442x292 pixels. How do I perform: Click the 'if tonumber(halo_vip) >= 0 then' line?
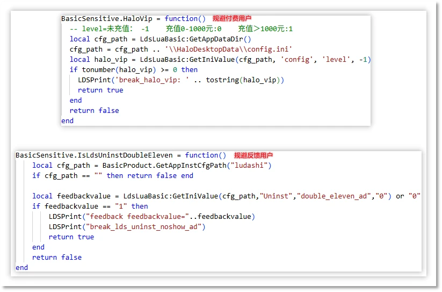pyautogui.click(x=134, y=70)
